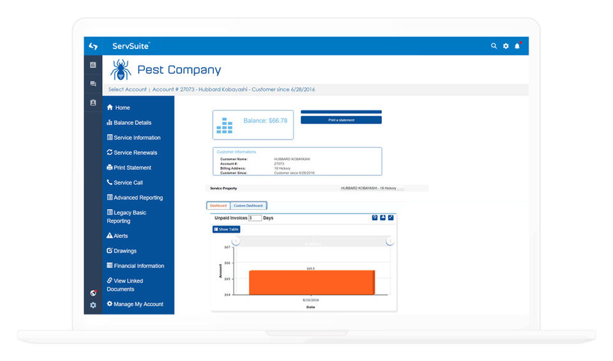Open settings gear in the top bar

(x=506, y=46)
